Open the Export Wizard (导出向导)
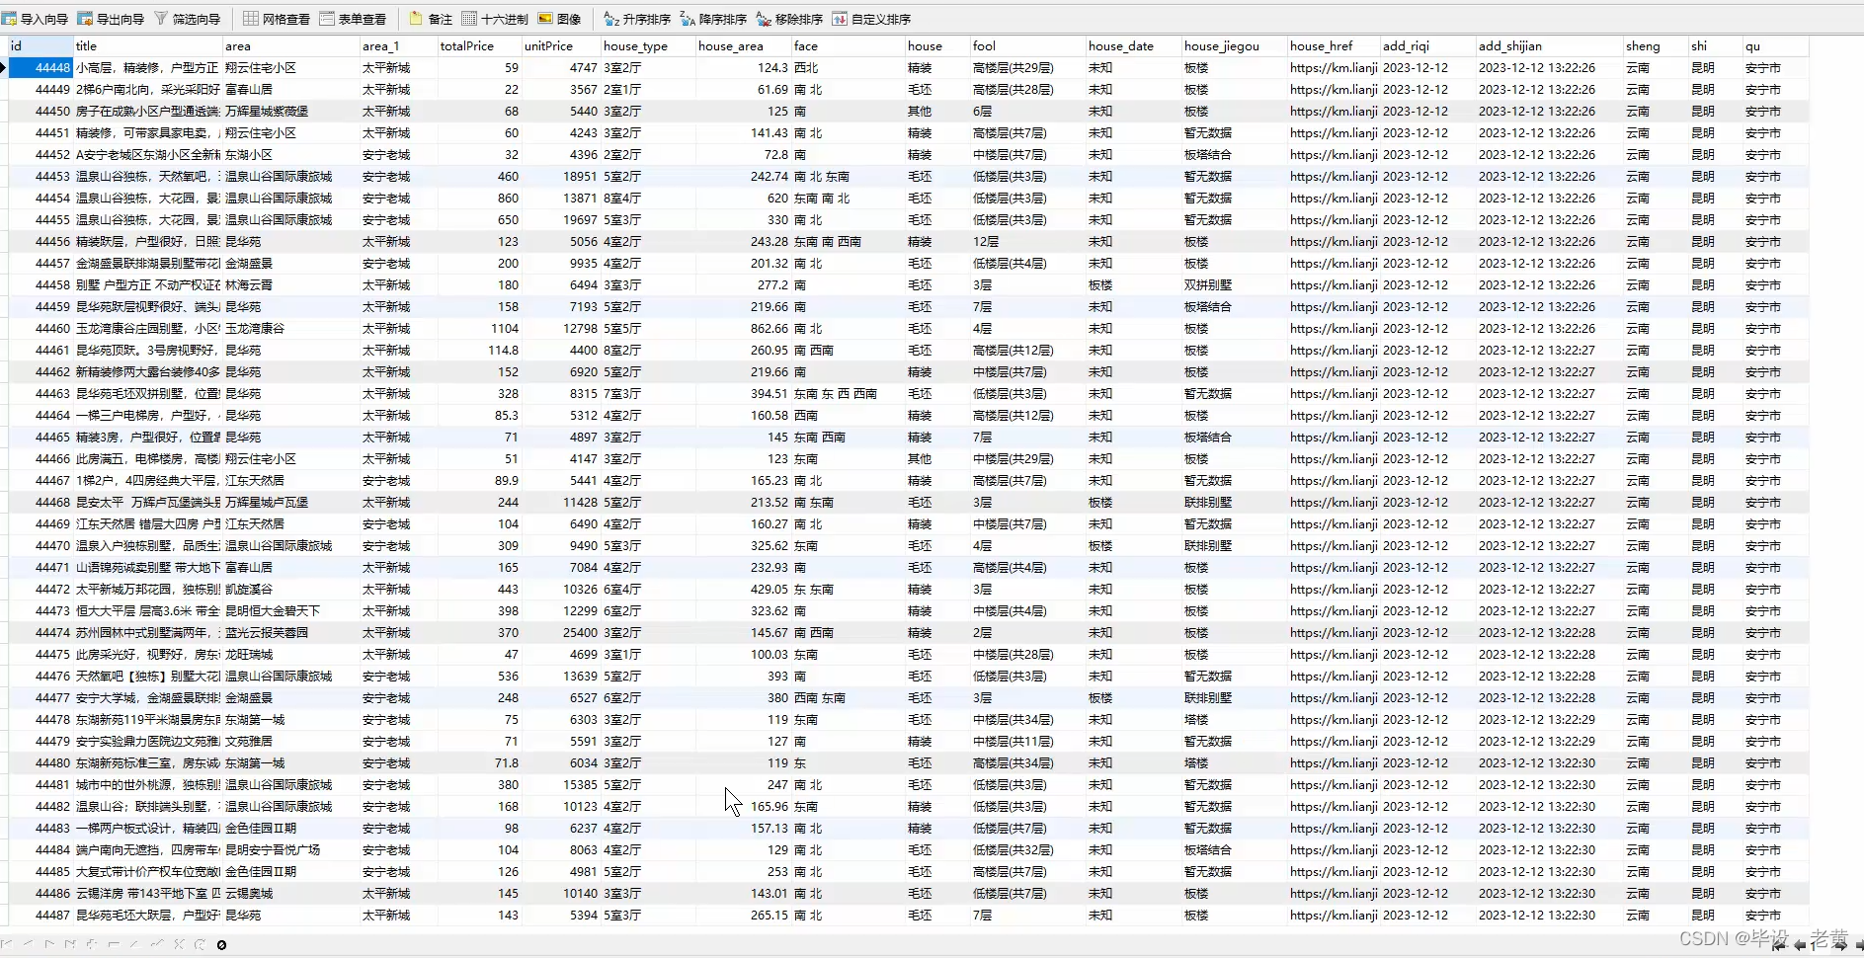The image size is (1864, 958). point(111,19)
